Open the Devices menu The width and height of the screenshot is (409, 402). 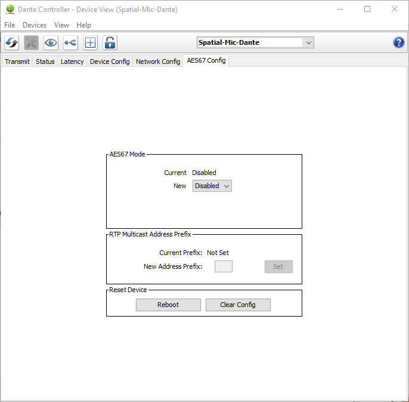(35, 25)
